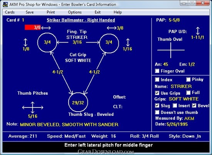
Task: Enable the Full checkbox
Action: tap(188, 92)
